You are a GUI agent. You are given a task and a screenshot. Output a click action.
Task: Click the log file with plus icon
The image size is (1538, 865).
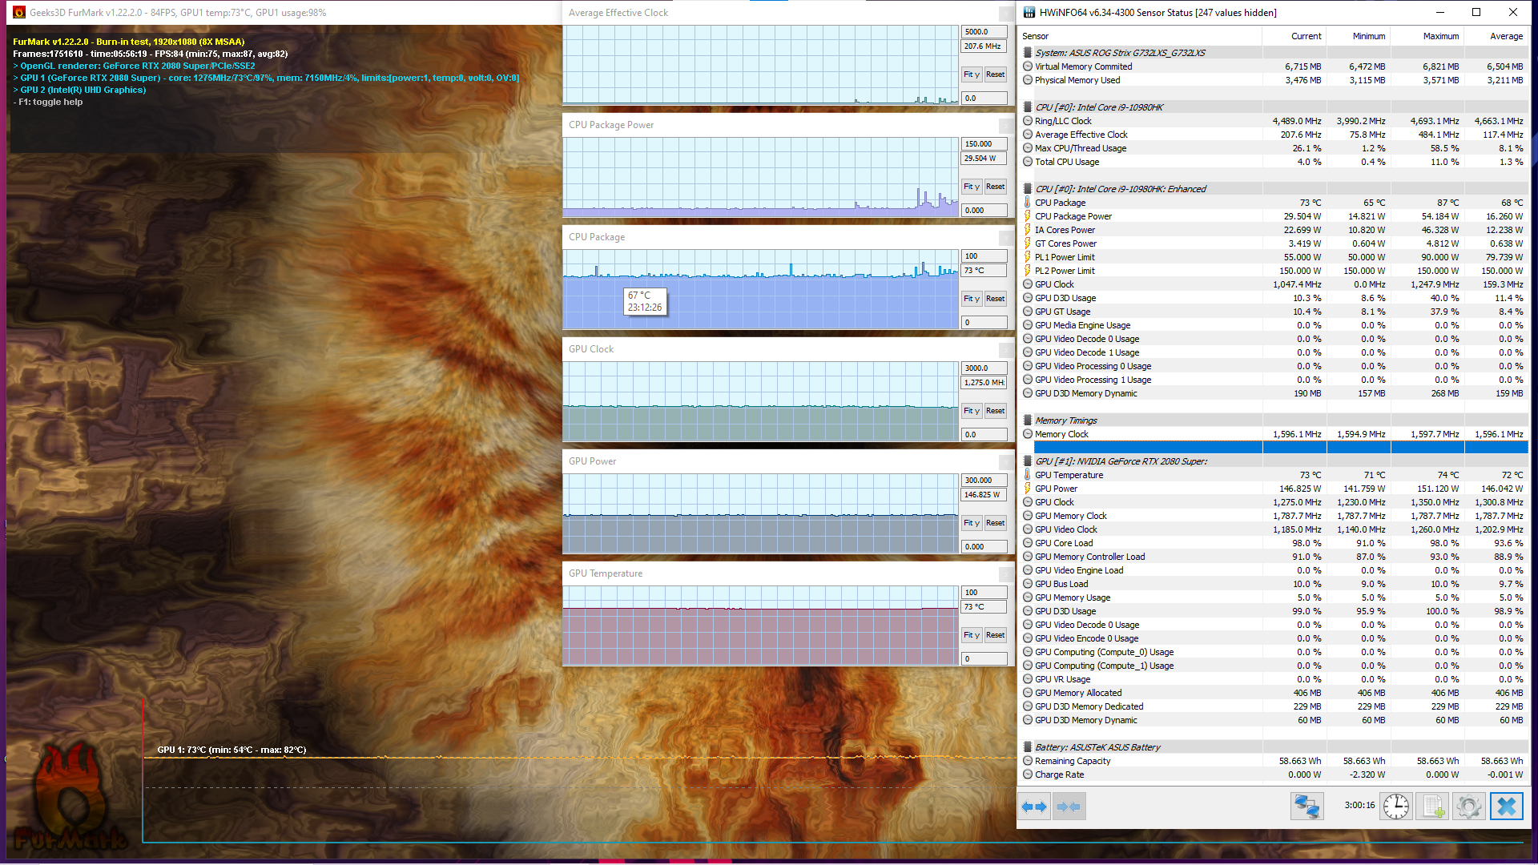(x=1432, y=807)
